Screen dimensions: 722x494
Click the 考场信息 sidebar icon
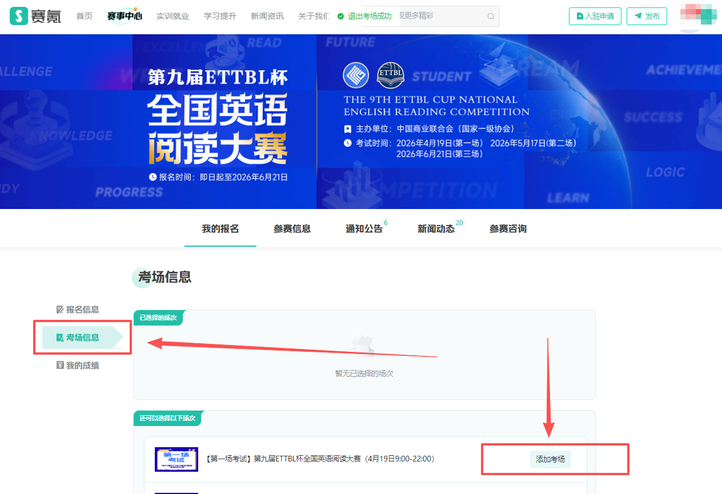tap(60, 338)
